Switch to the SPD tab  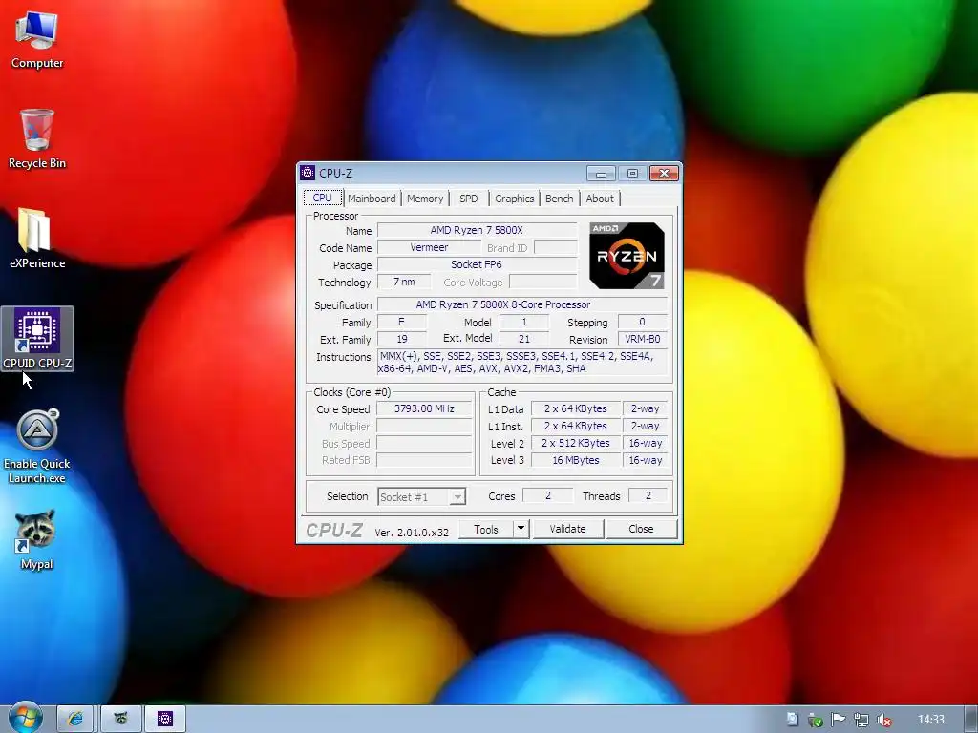(468, 199)
